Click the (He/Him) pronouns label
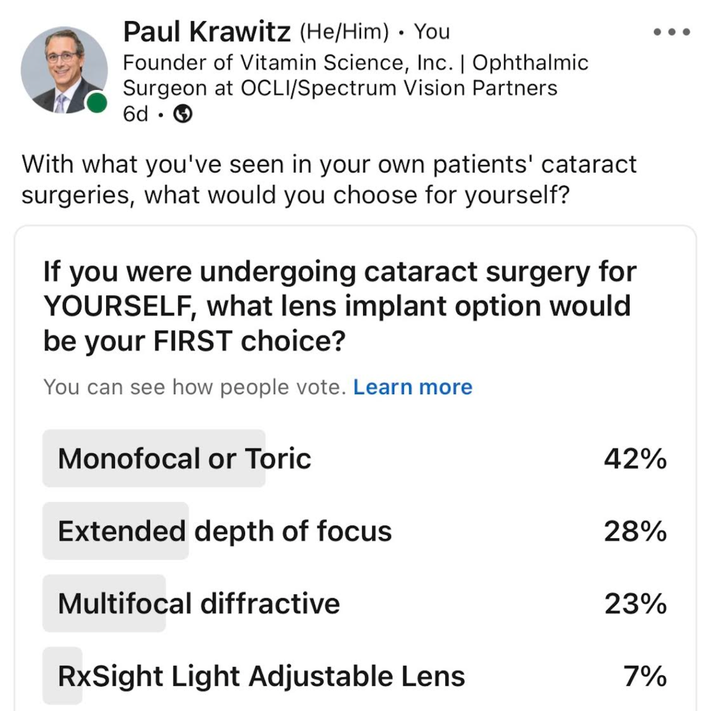 pyautogui.click(x=344, y=32)
